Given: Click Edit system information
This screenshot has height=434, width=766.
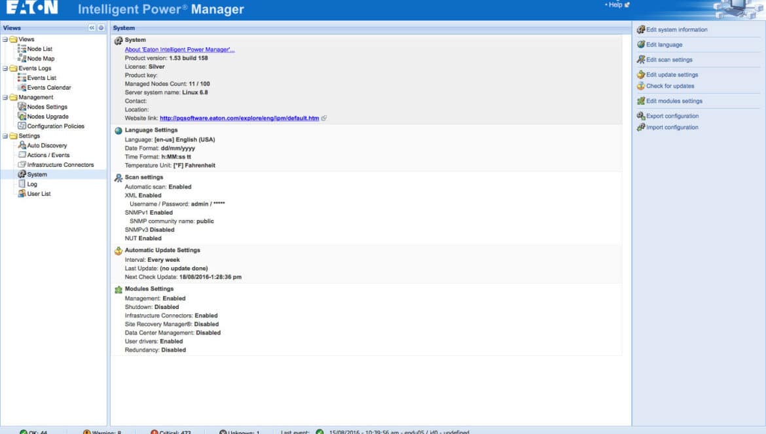Looking at the screenshot, I should coord(676,29).
